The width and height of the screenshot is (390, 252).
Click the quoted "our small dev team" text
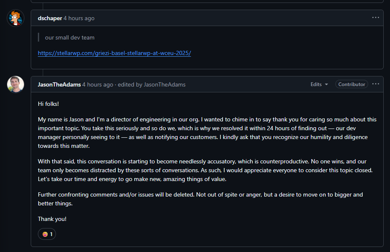(70, 37)
